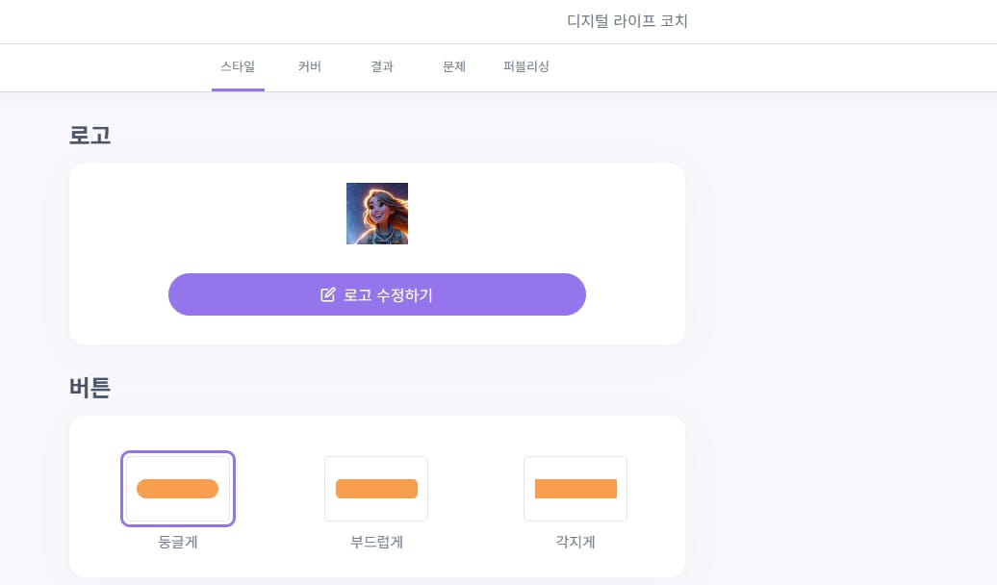Switch to the 퍼블리싱 tab

(526, 67)
